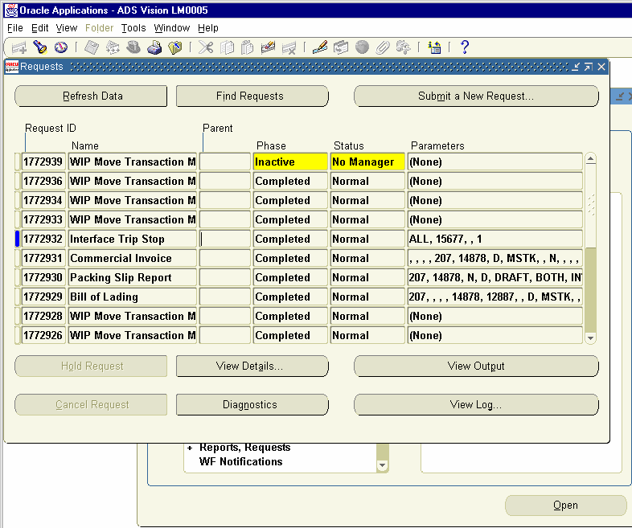
Task: Click the Delete Record toolbar icon
Action: [x=289, y=47]
